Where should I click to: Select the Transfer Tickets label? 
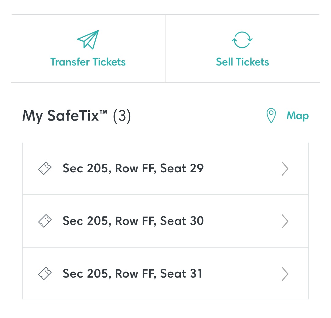point(88,62)
